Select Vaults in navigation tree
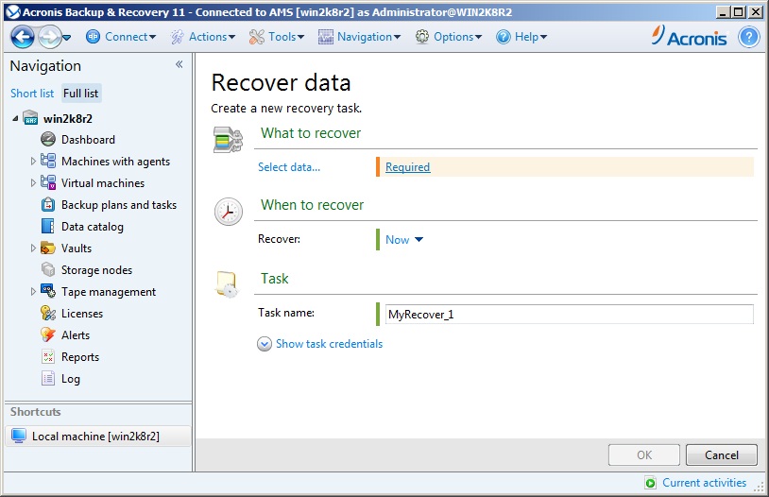769x497 pixels. click(77, 248)
